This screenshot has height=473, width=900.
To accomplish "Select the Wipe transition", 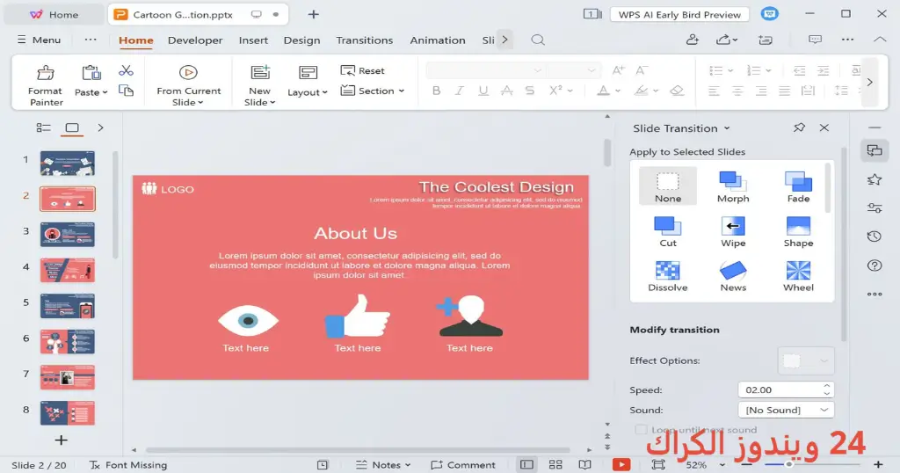I will click(x=733, y=231).
